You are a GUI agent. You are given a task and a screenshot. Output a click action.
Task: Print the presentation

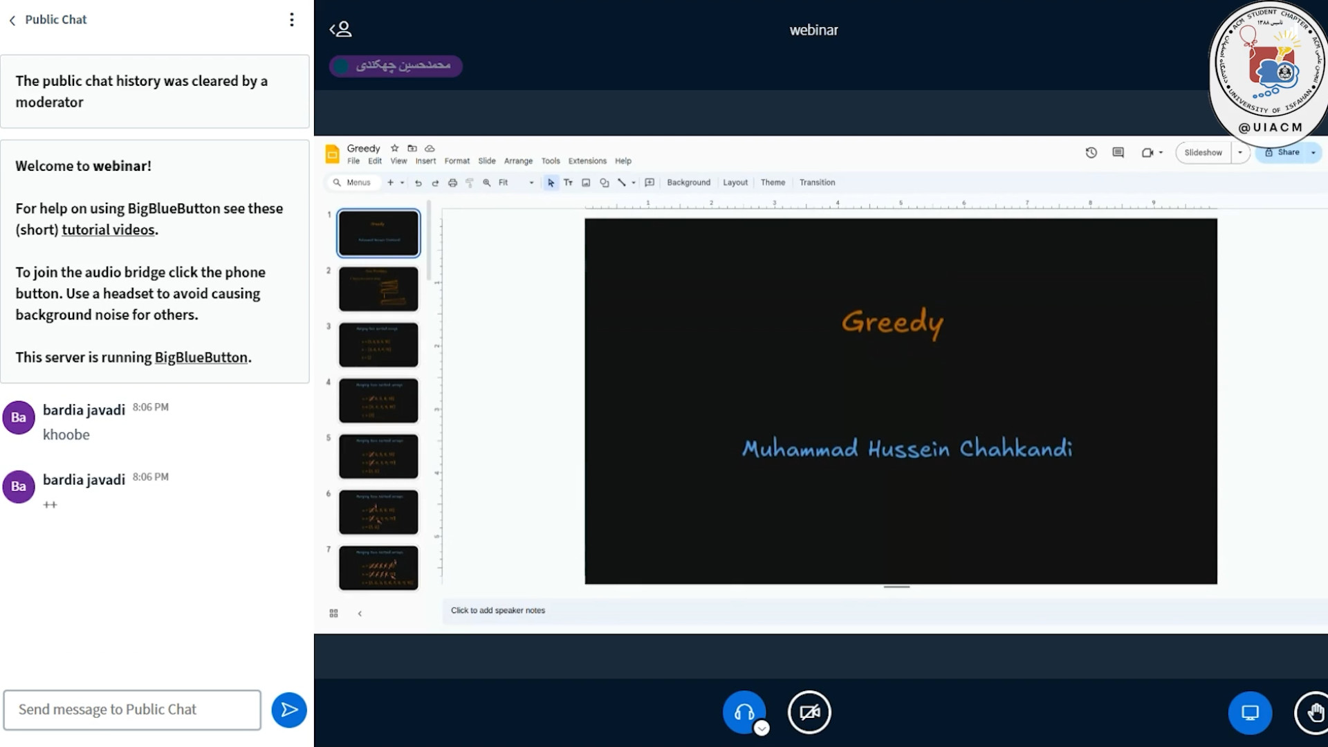[452, 183]
